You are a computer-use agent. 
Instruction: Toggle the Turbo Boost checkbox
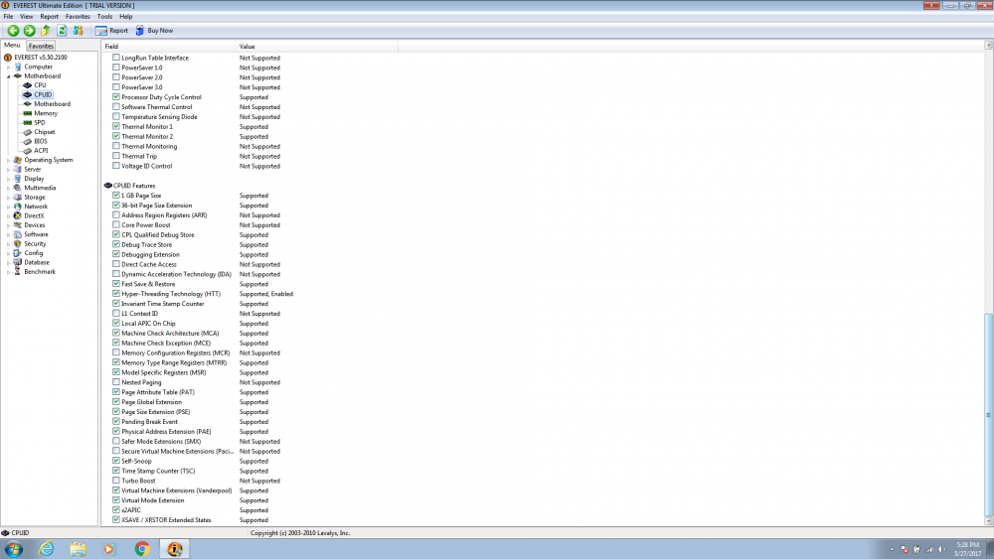pos(116,480)
